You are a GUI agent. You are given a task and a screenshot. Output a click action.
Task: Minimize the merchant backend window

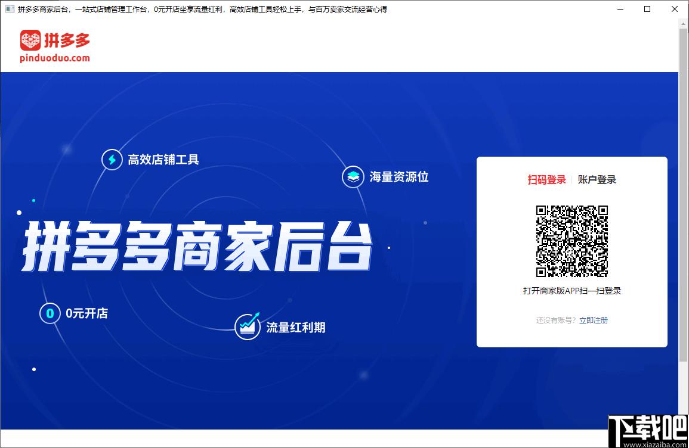click(620, 9)
